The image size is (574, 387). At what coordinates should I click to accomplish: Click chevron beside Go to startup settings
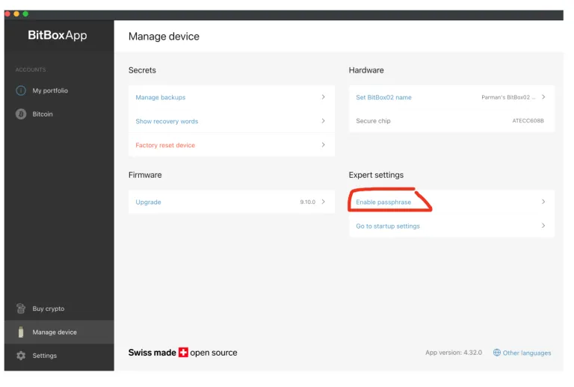tap(543, 226)
